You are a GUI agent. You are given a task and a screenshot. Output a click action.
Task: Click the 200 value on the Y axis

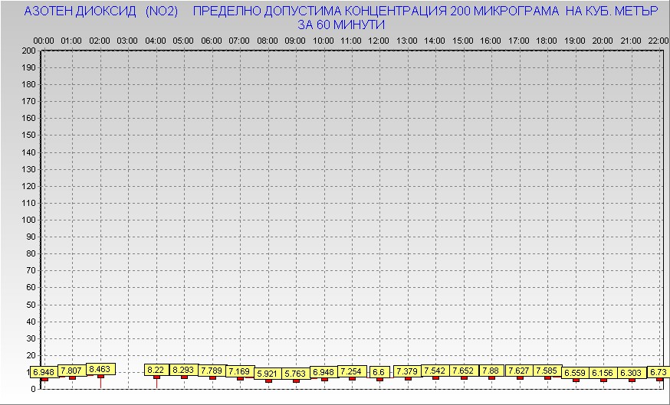coord(29,51)
